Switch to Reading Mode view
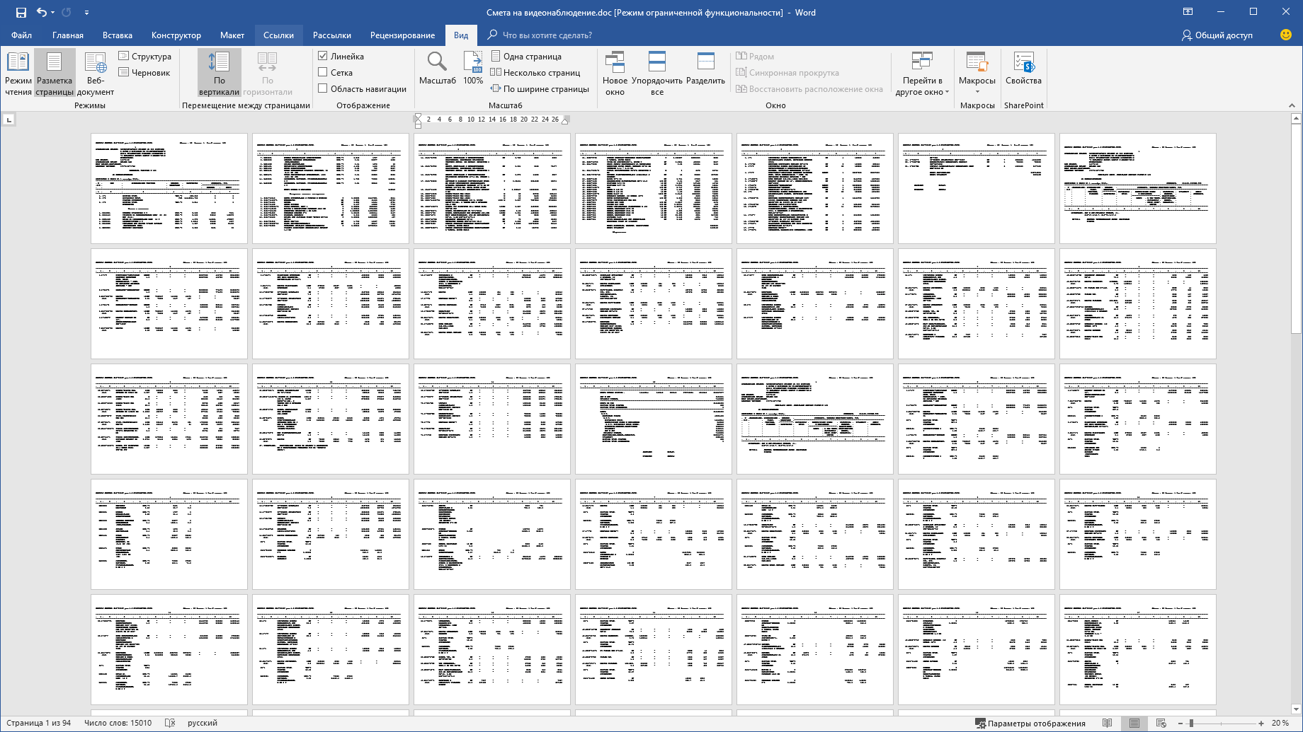Viewport: 1303px width, 732px height. click(x=18, y=72)
